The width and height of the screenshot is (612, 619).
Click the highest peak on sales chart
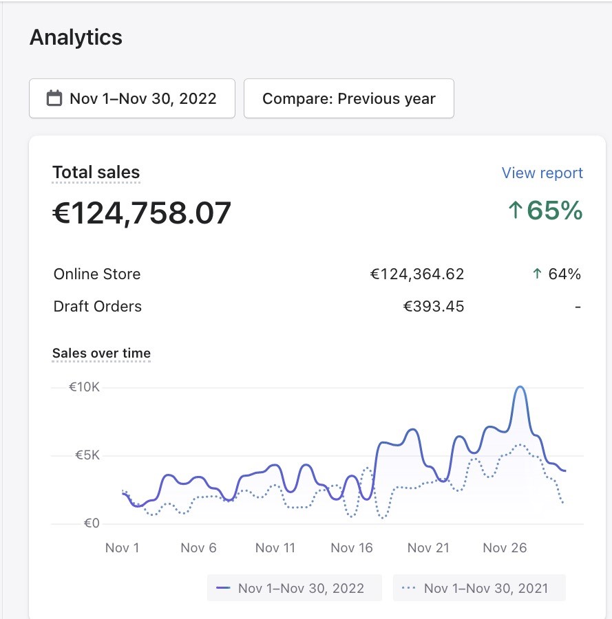(520, 388)
